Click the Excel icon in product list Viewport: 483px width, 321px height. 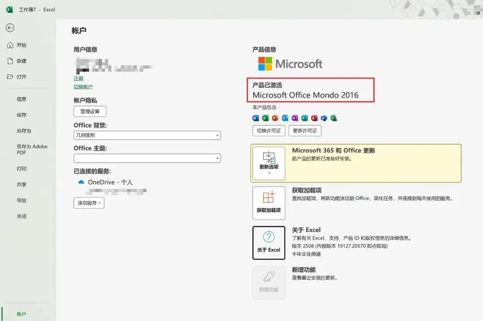265,118
